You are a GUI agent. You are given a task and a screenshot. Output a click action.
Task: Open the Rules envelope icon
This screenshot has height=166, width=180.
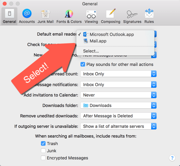point(149,13)
